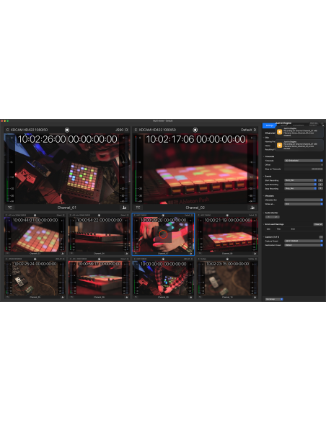
Task: Open Channel_02 audio levels icon
Action: 252,208
